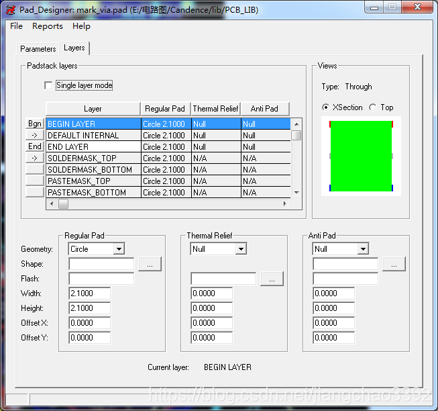The image size is (438, 411).
Task: Select the SOLDERMASK_TOP layer row
Action: pos(168,158)
